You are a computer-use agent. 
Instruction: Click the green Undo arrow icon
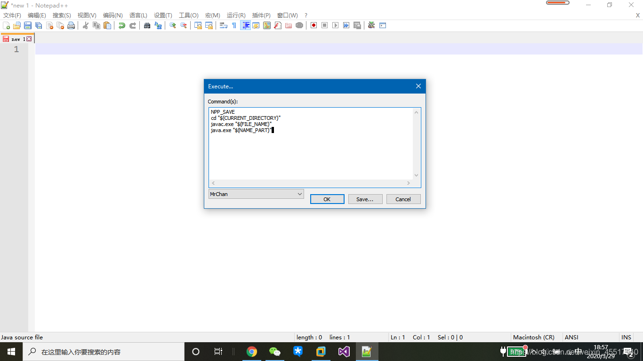pyautogui.click(x=122, y=25)
